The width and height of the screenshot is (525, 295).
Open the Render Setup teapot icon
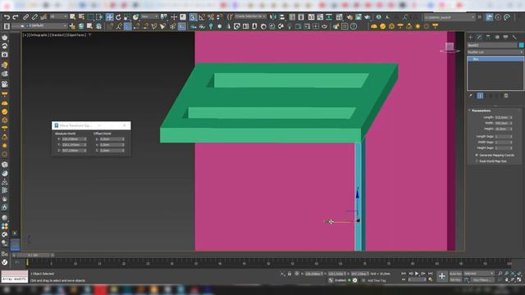[349, 16]
